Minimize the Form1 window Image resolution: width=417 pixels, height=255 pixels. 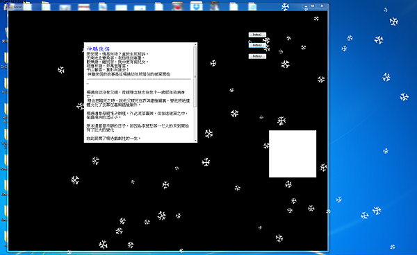pyautogui.click(x=306, y=6)
